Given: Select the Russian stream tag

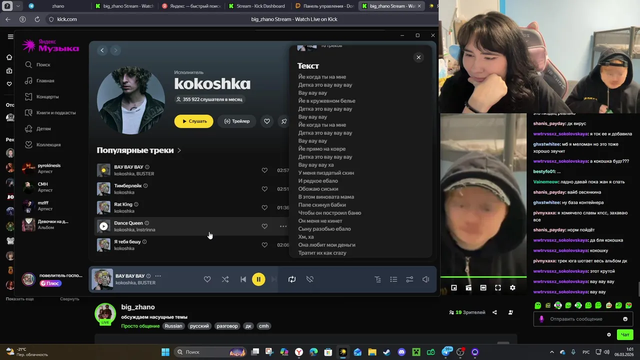Looking at the screenshot, I should [173, 326].
